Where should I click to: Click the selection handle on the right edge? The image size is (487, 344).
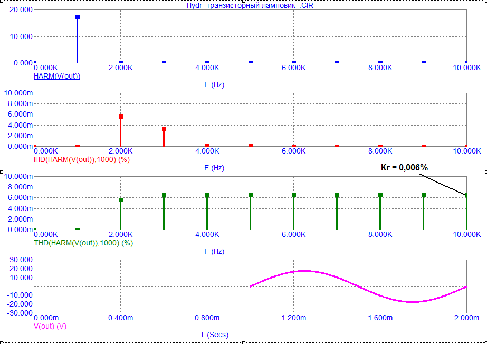[486, 171]
